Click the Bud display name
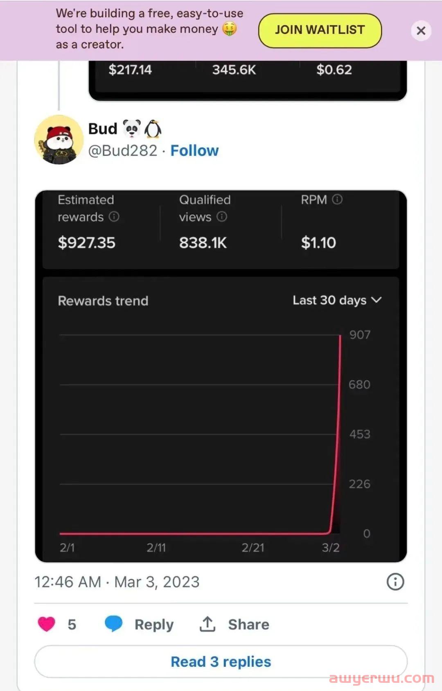This screenshot has width=442, height=691. tap(103, 129)
